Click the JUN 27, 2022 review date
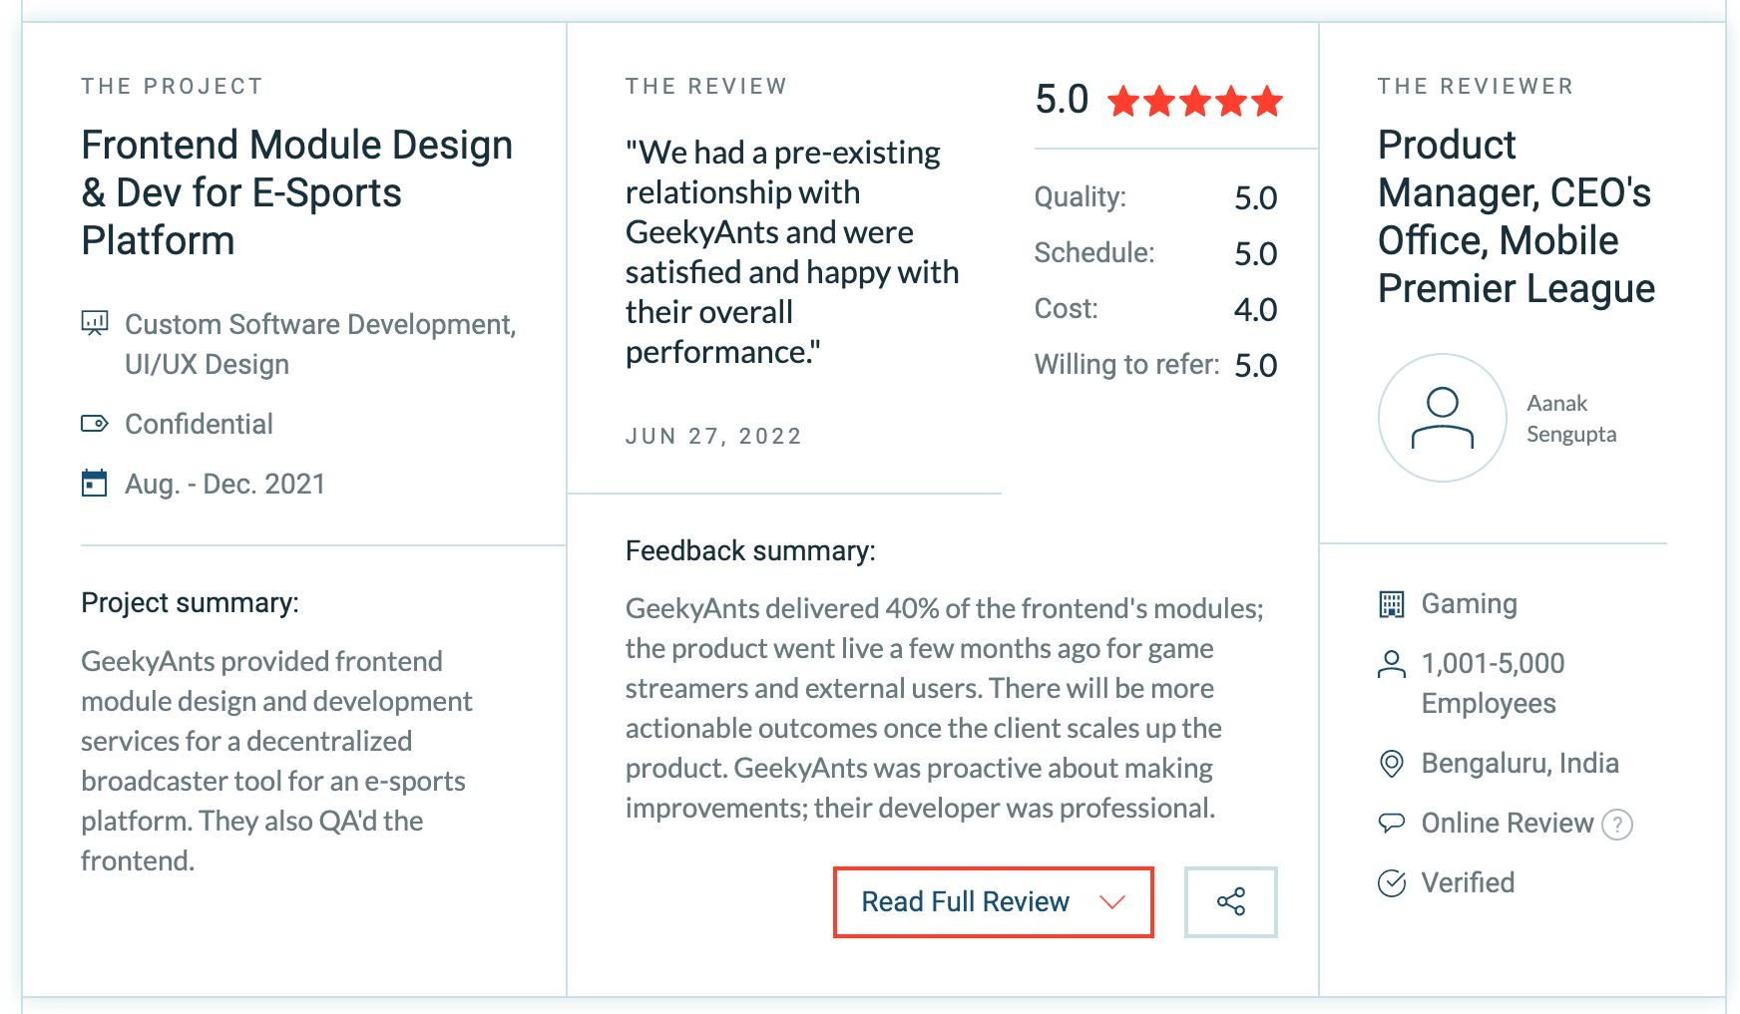 713,437
